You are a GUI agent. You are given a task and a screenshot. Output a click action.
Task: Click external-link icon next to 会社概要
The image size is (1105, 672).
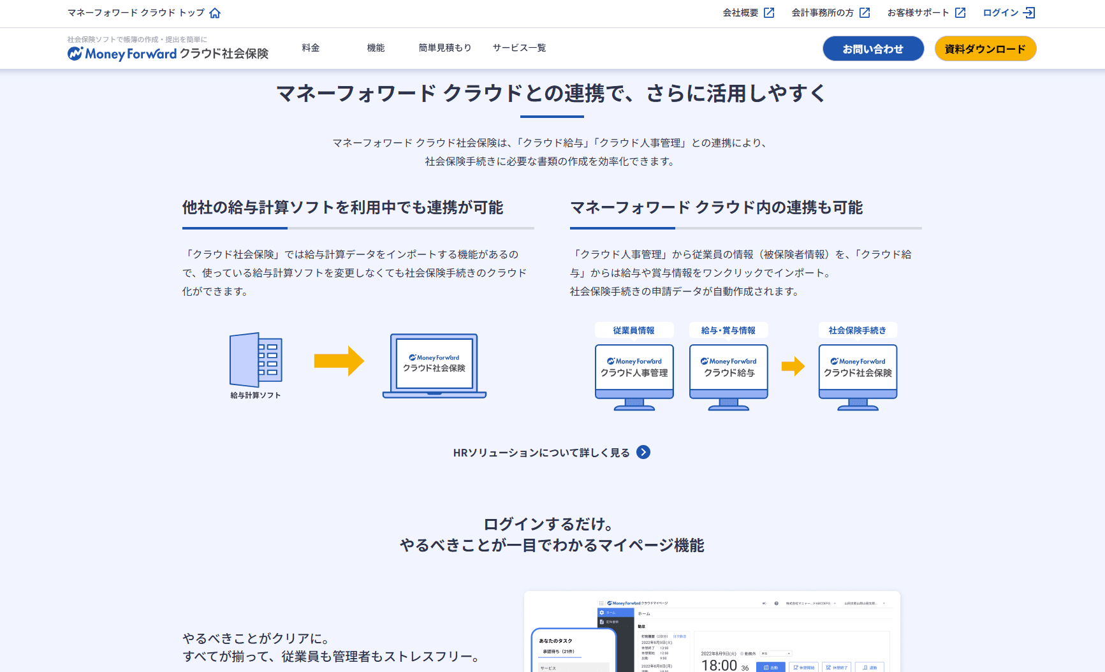pyautogui.click(x=769, y=13)
